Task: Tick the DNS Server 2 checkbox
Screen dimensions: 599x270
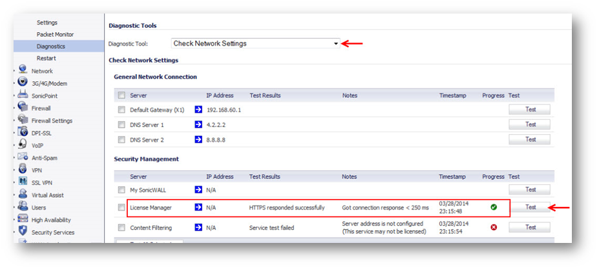Action: 121,140
